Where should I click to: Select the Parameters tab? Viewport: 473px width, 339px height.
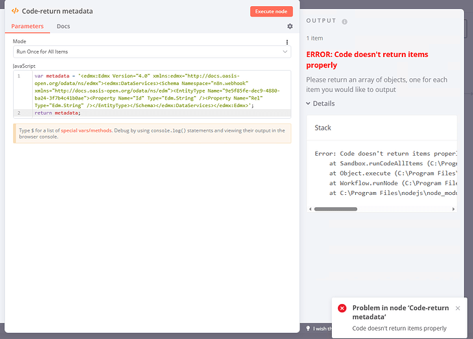point(27,27)
